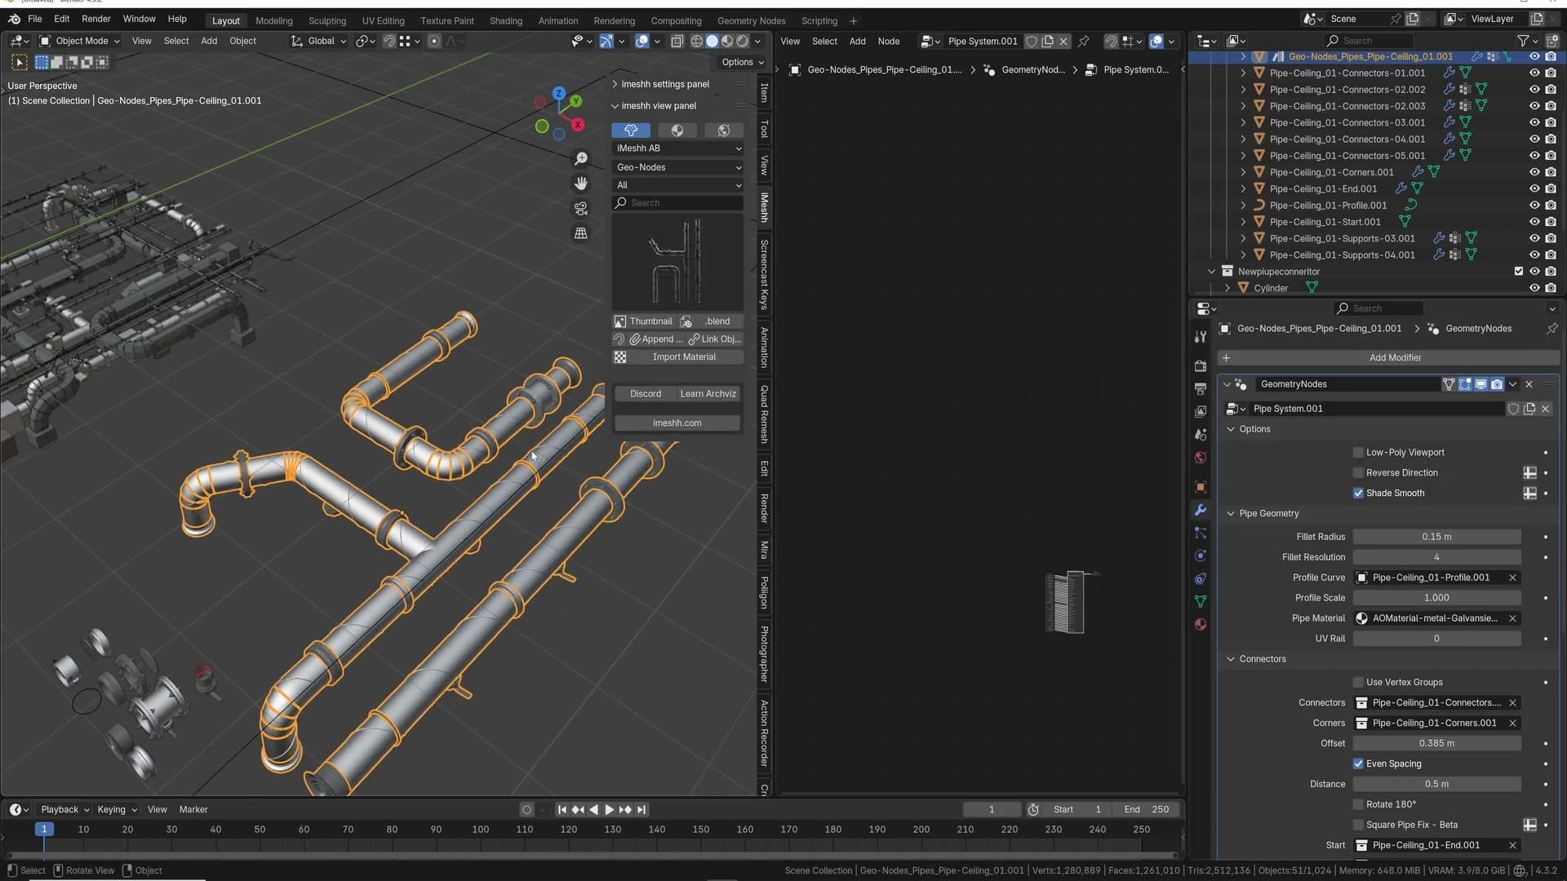The height and width of the screenshot is (881, 1567).
Task: Open the Modifiers wrench tab in Properties
Action: [1200, 510]
